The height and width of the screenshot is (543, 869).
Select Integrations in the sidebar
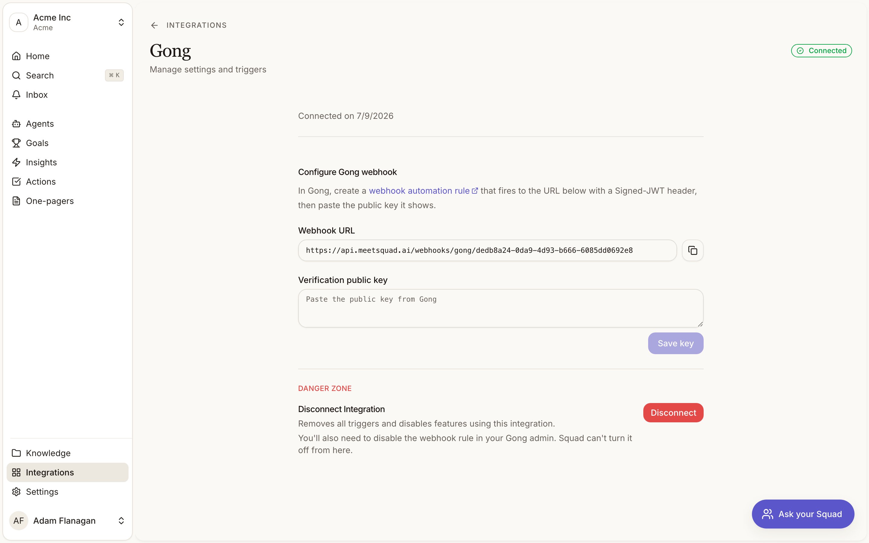tap(68, 472)
